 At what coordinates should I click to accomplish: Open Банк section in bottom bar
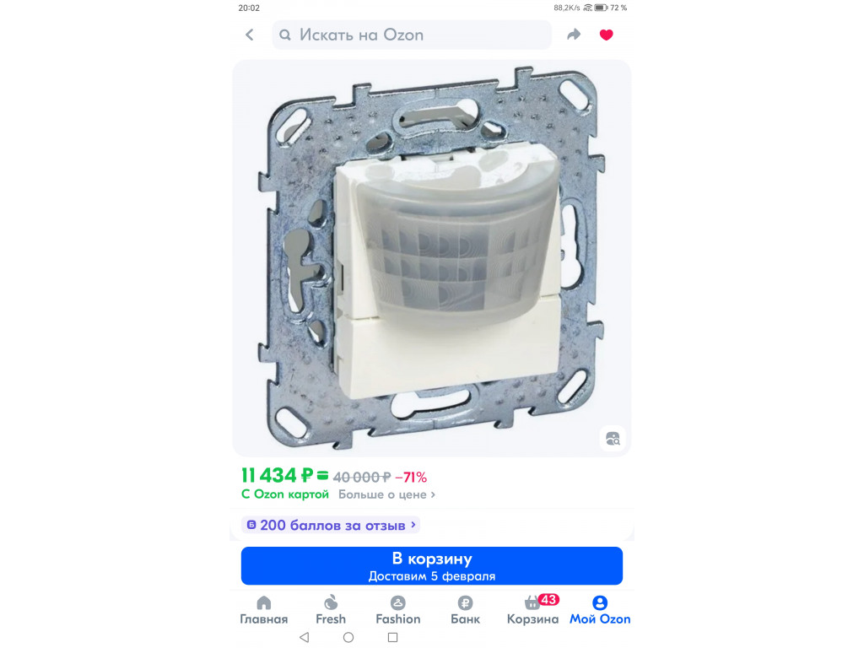465,611
